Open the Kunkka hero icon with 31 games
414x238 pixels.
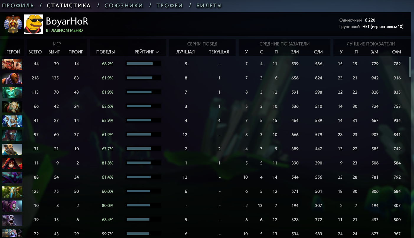[x=12, y=149]
